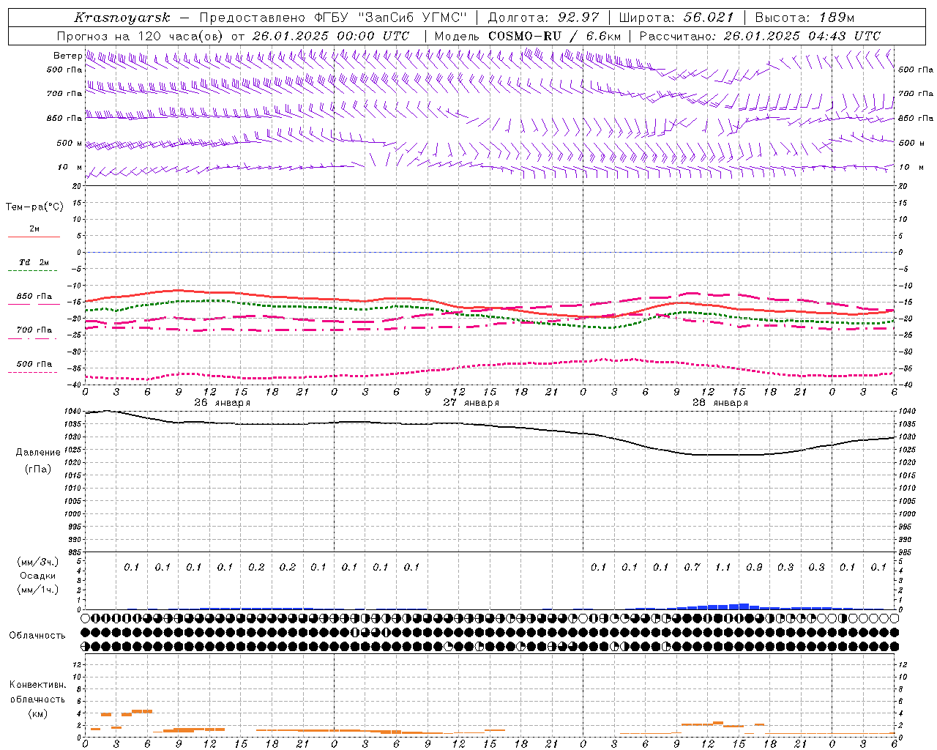Click the 'Осадки' precipitation label
Viewport: 937px width, 750px height.
[x=38, y=576]
